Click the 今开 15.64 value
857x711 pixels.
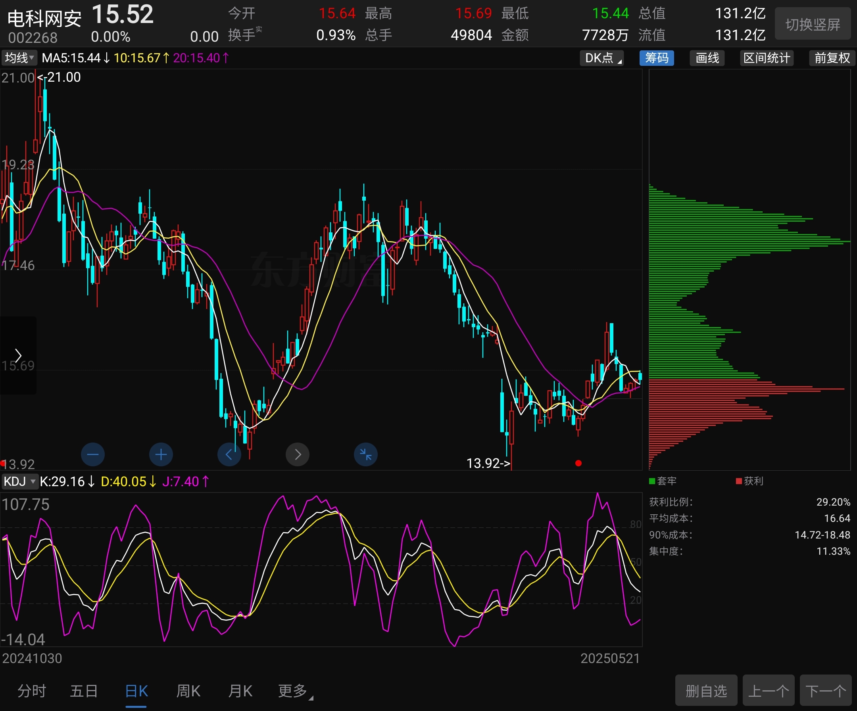point(337,13)
